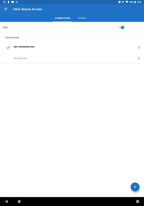Switch to the Tokens tab
The image size is (144, 206).
coord(82,18)
